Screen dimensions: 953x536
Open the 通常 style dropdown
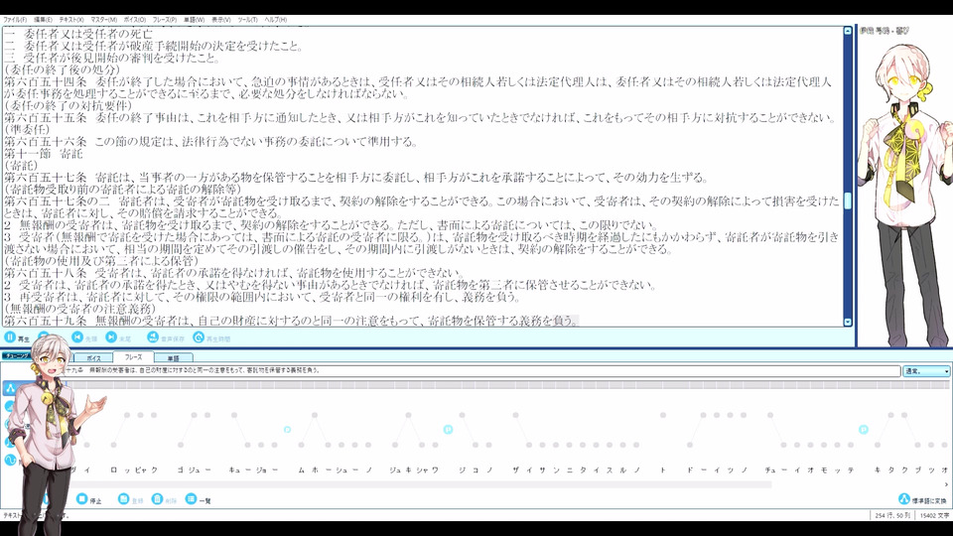tap(926, 370)
